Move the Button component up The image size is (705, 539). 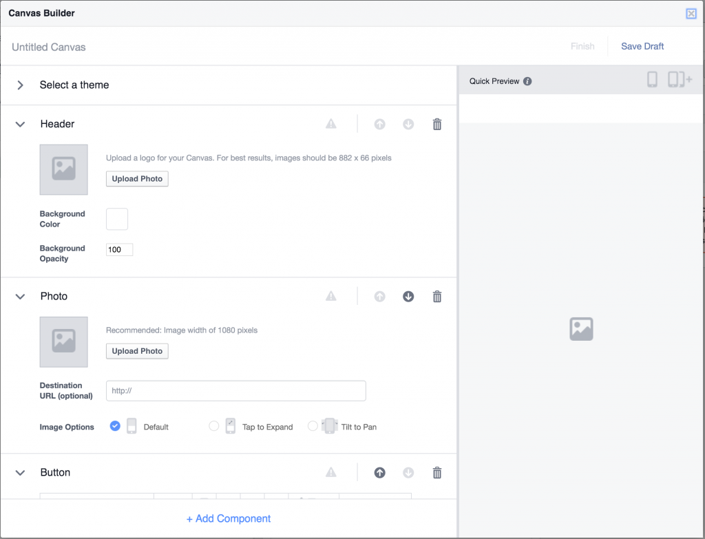coord(379,472)
